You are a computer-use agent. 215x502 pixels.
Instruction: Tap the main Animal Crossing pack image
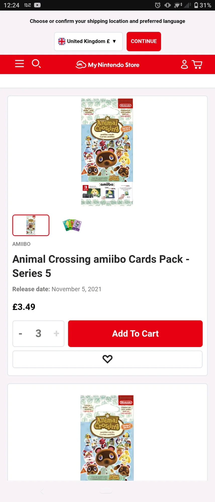[107, 152]
